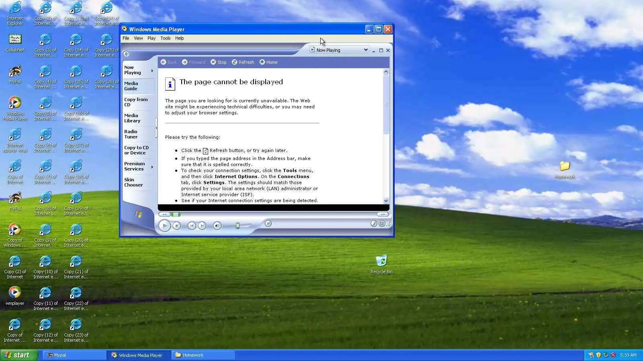The width and height of the screenshot is (643, 361).
Task: Click the Stop icon in navigation bar
Action: [219, 62]
